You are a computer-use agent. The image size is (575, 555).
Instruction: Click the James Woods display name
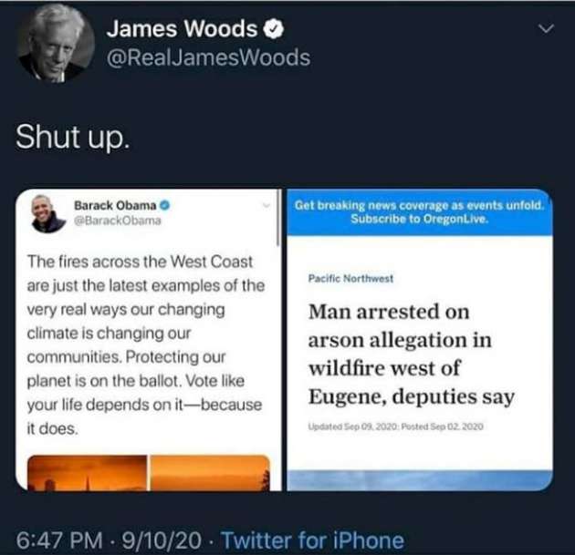point(183,29)
